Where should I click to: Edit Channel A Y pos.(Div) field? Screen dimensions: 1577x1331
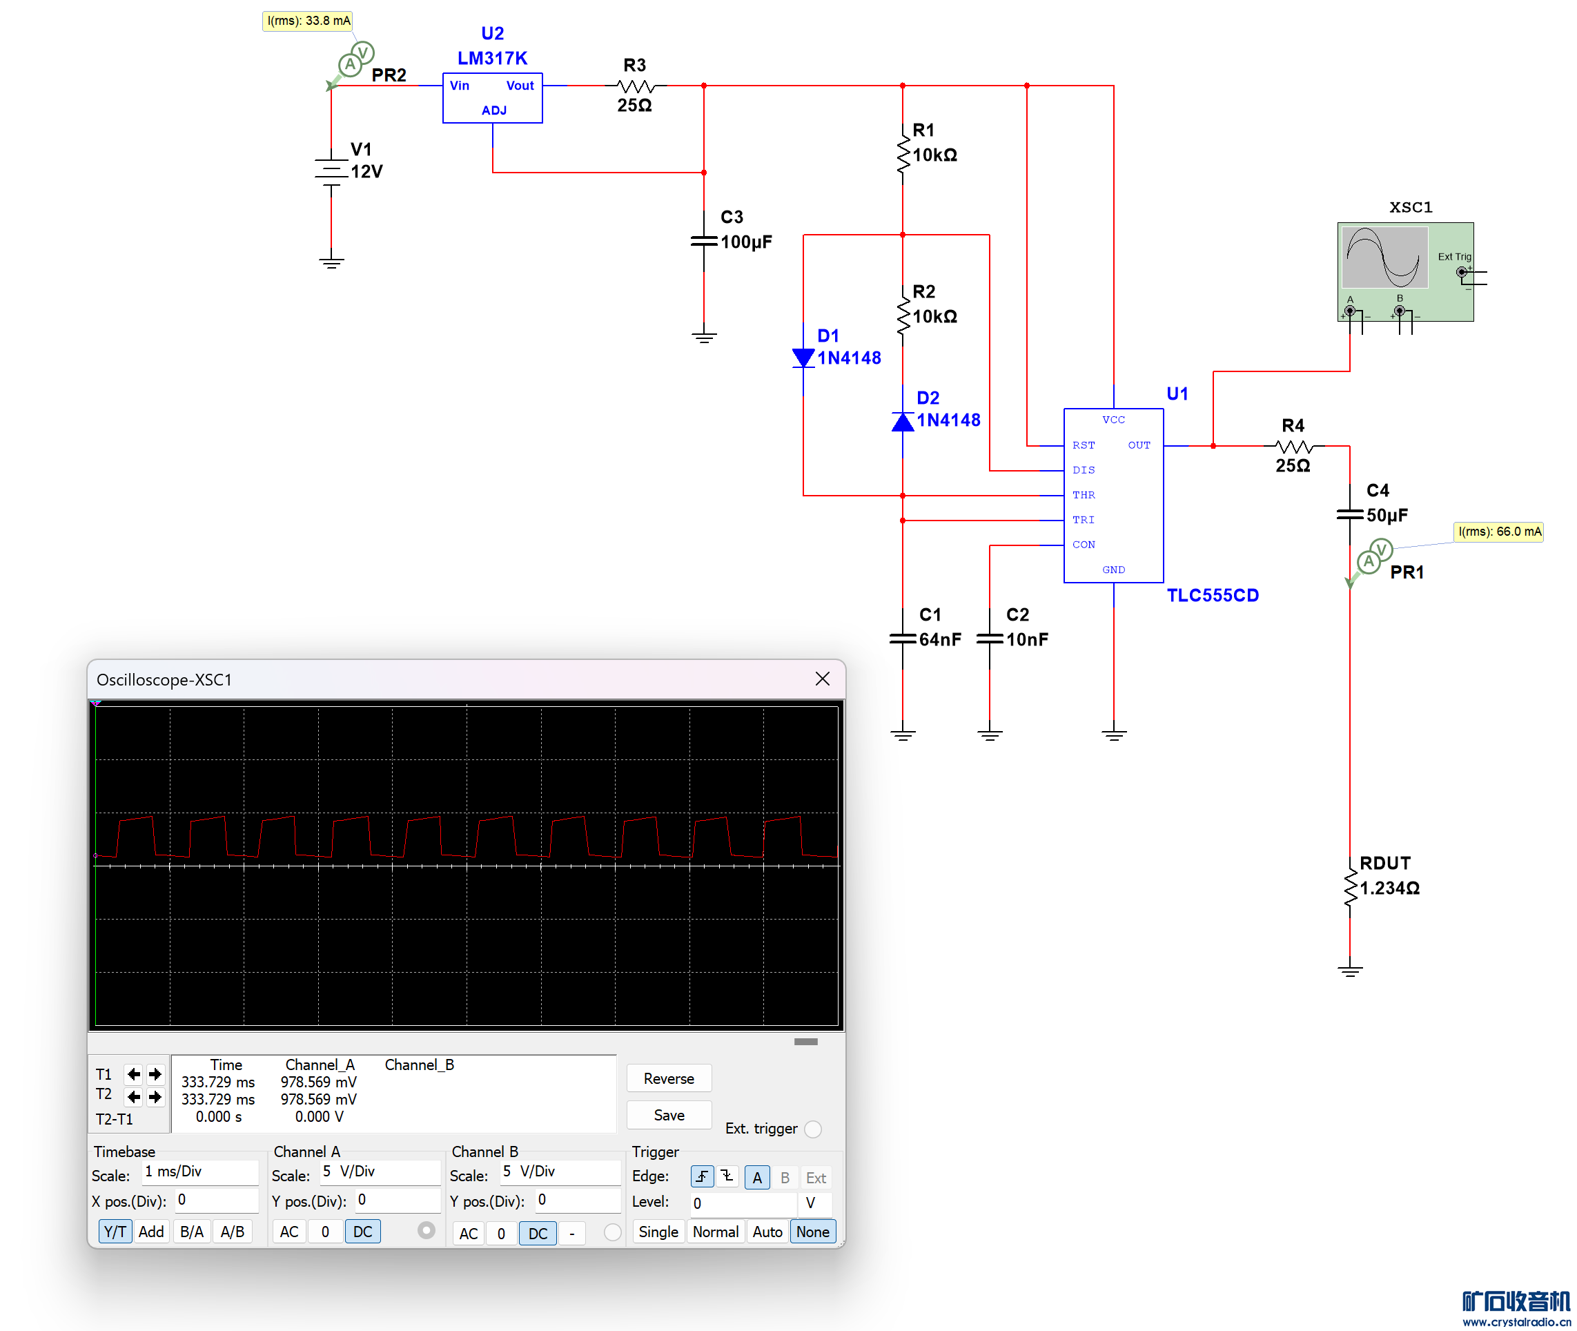coord(398,1200)
